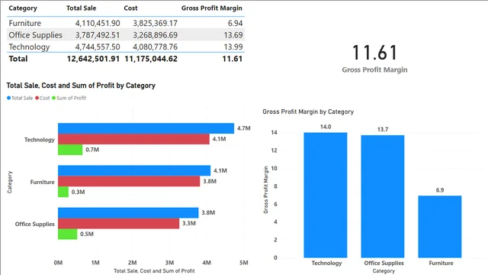Click the 13.69 margin cell
This screenshot has height=275, width=488.
[x=233, y=35]
